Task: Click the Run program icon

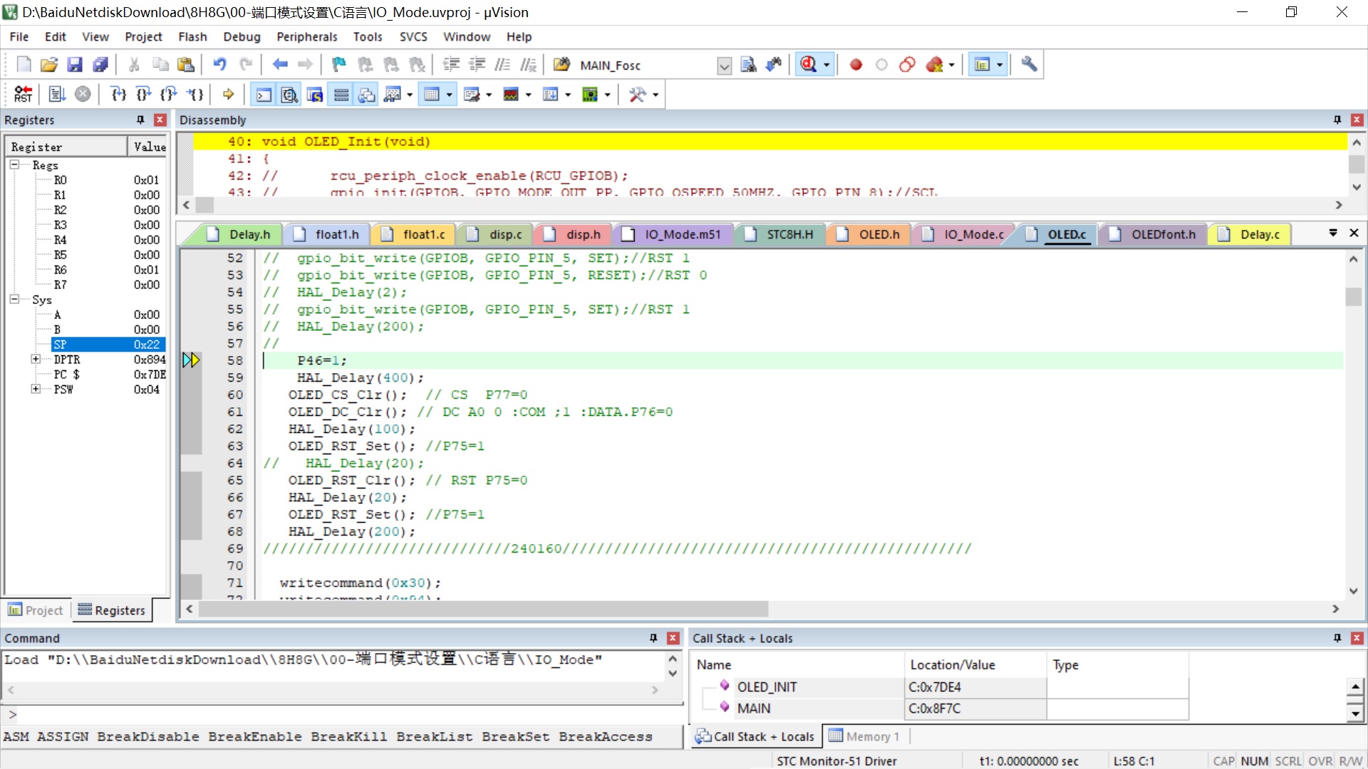Action: coord(57,94)
